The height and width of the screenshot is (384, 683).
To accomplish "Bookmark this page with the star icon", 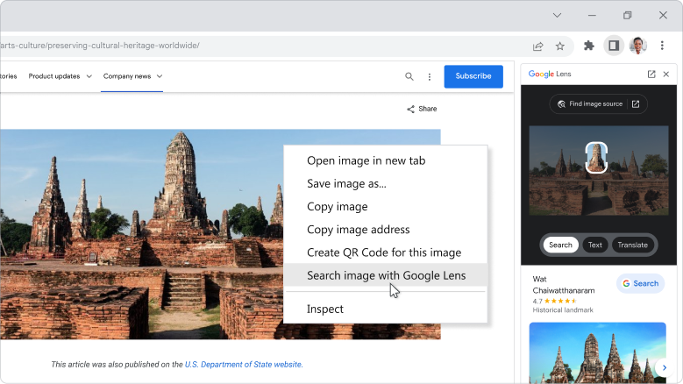I will click(559, 46).
